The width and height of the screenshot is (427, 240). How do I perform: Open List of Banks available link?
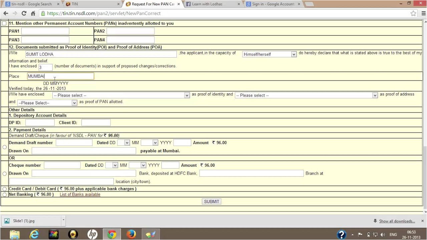click(80, 195)
